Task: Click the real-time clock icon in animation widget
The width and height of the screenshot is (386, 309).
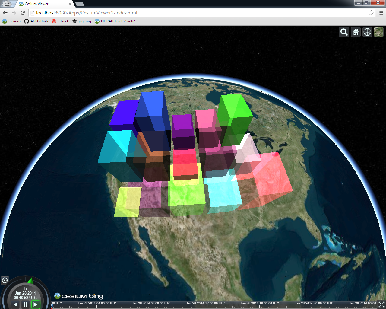Action: click(5, 280)
